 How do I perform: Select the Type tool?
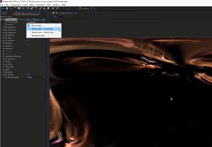point(36,8)
